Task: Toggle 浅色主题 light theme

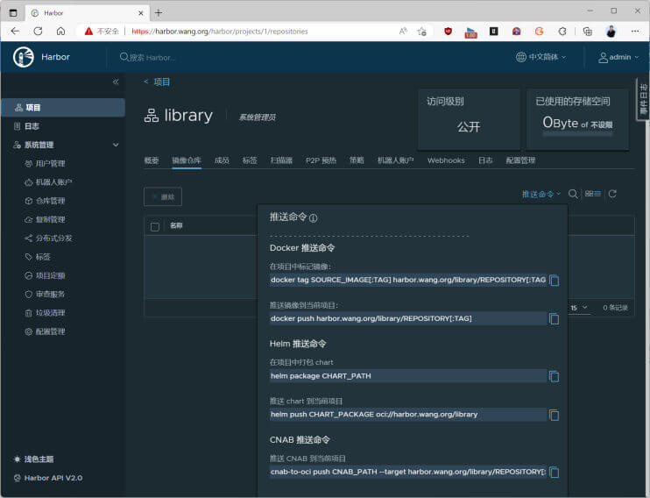Action: 33,459
